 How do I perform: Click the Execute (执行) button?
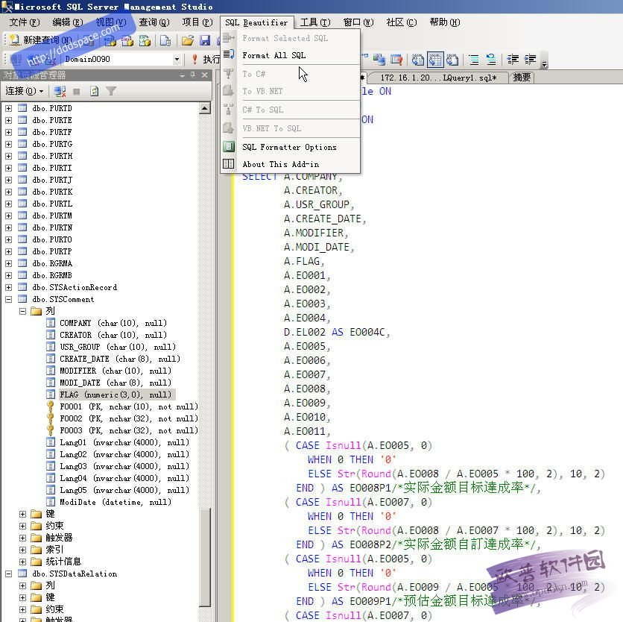pyautogui.click(x=206, y=59)
